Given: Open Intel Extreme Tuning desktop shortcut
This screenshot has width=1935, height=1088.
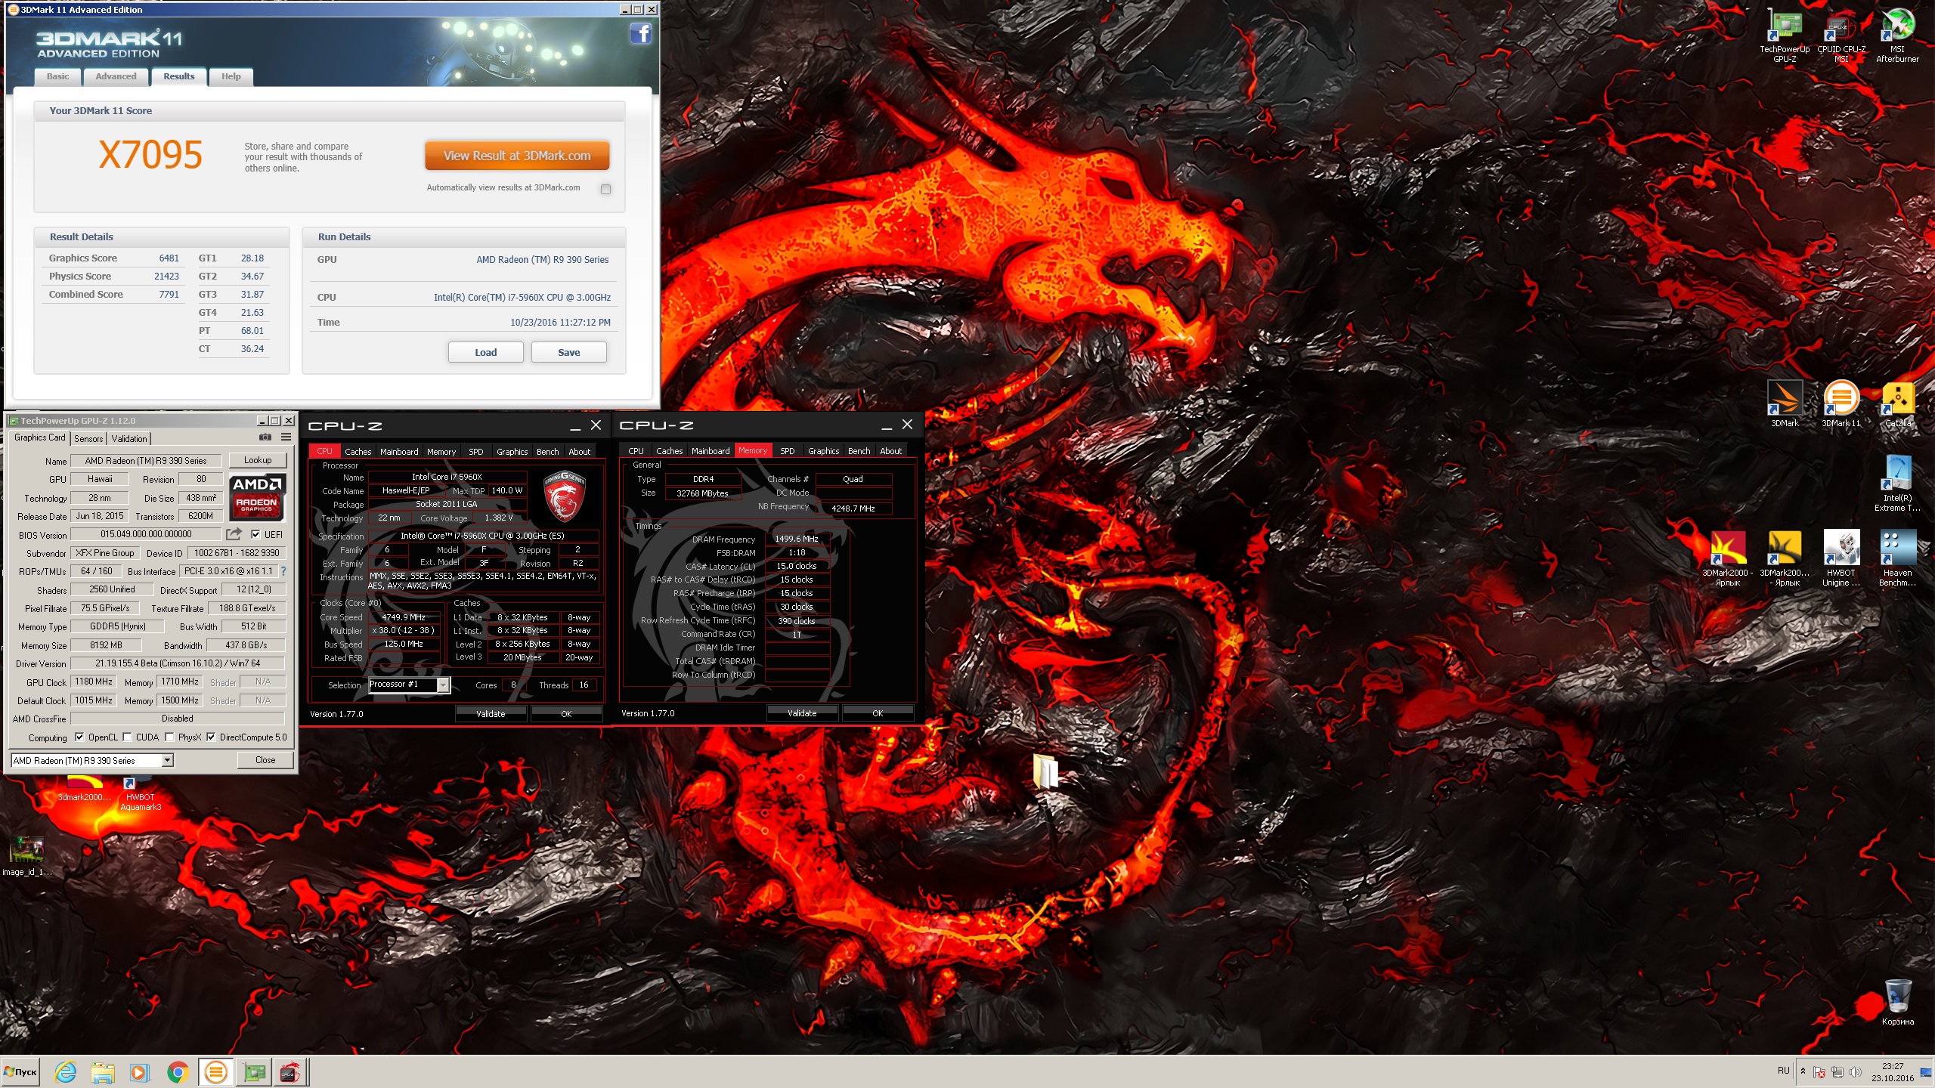Looking at the screenshot, I should click(1897, 484).
